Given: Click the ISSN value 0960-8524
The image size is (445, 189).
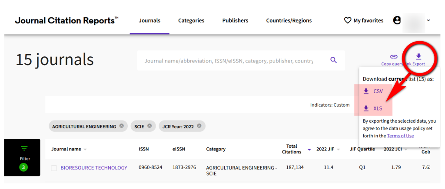Looking at the screenshot, I should (150, 167).
